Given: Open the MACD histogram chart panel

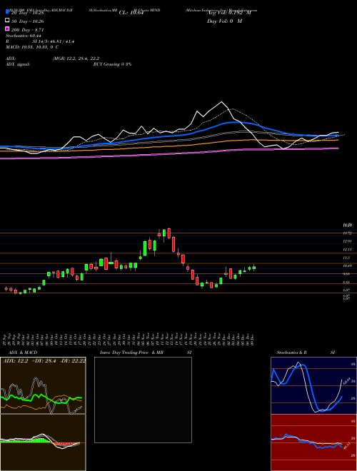Looking at the screenshot, I should pos(43,442).
